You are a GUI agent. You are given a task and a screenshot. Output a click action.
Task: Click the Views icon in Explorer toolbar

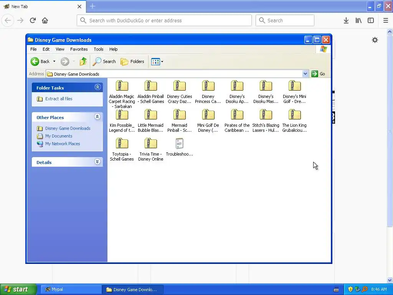point(155,62)
